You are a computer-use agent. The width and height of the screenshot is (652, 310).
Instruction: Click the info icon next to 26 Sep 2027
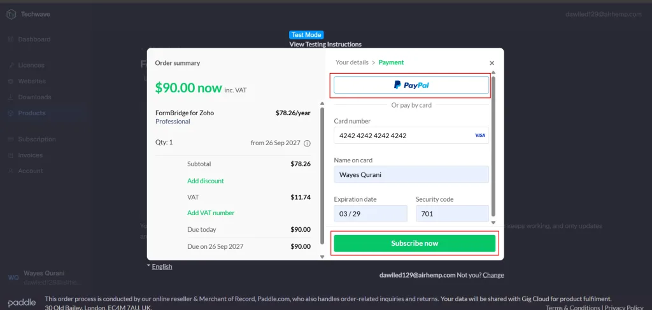click(308, 143)
